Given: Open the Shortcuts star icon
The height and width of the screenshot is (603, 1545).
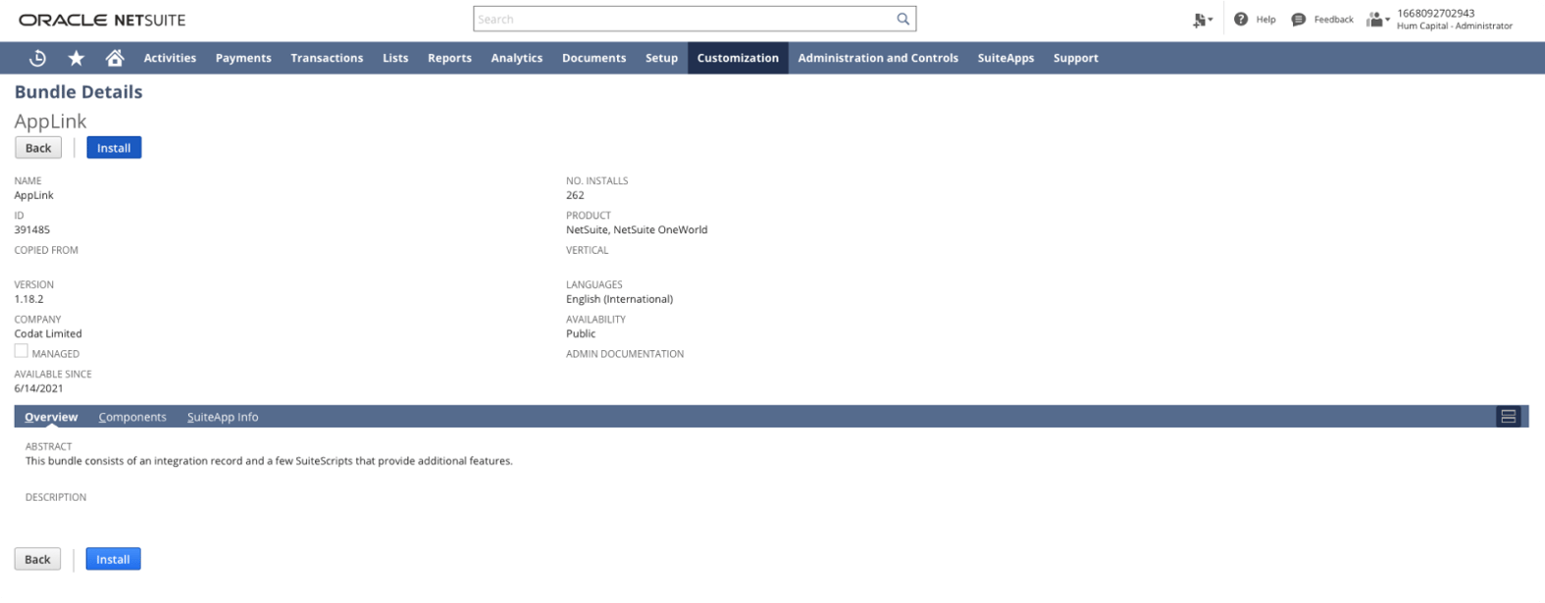Looking at the screenshot, I should (x=76, y=58).
